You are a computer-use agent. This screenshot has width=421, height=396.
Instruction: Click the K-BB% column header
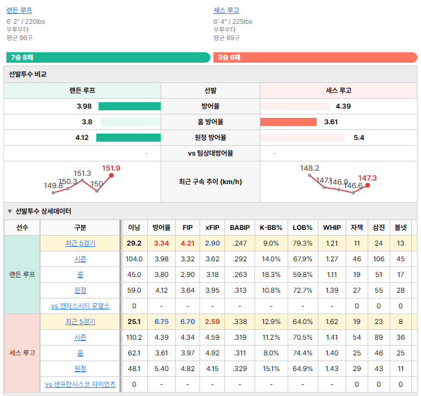pos(271,228)
